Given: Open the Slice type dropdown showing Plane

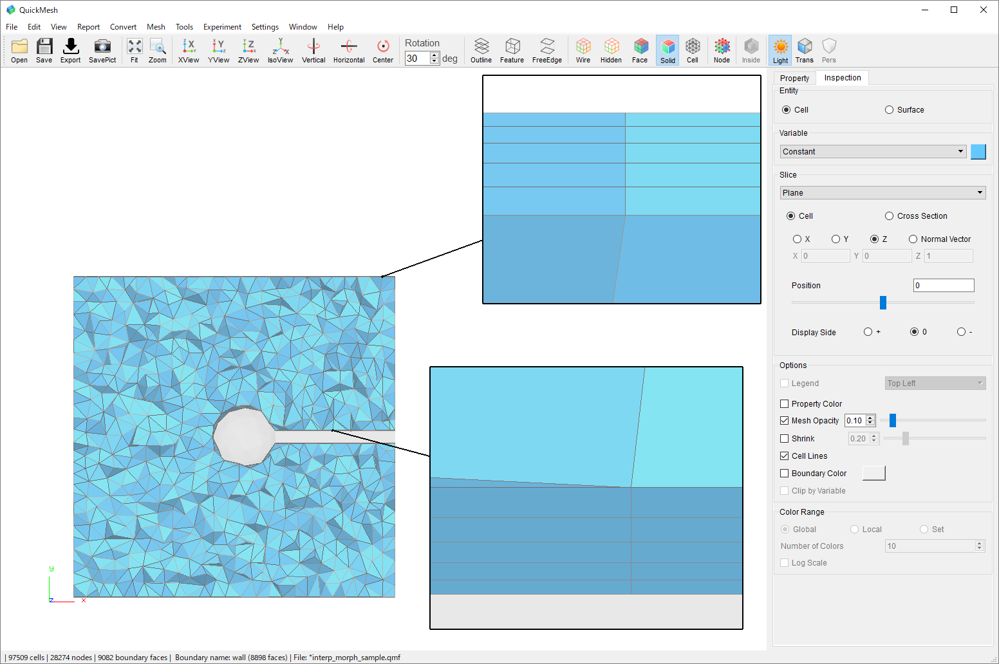Looking at the screenshot, I should tap(882, 192).
